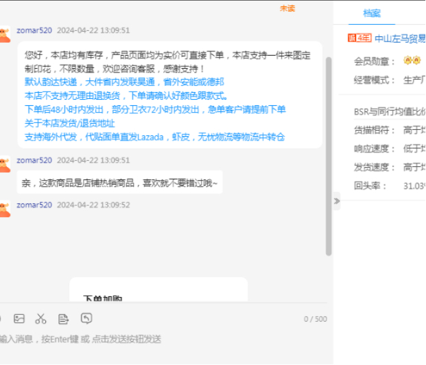Screen dimensions: 426x365
Task: Click the message input field
Action: (165, 339)
